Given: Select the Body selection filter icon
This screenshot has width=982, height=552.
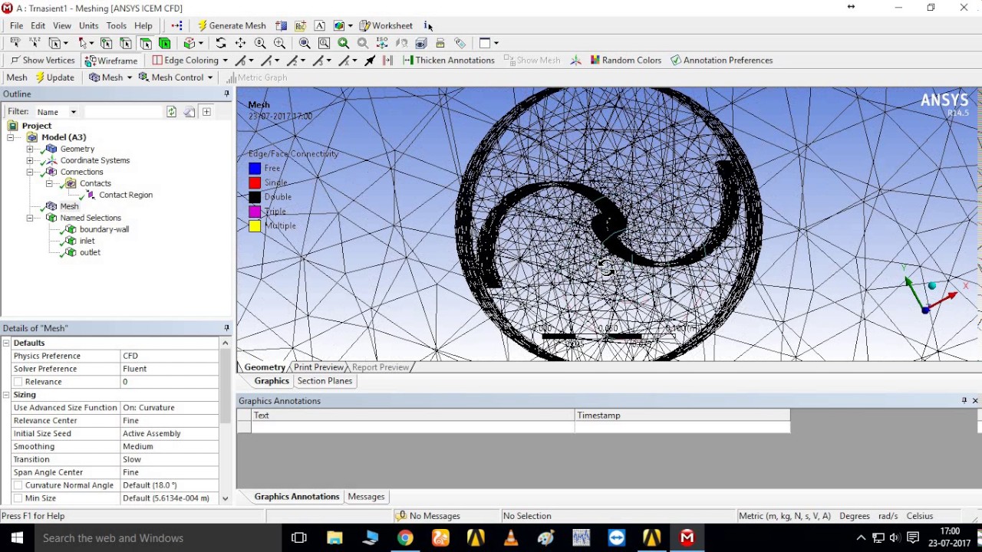Looking at the screenshot, I should coord(164,43).
